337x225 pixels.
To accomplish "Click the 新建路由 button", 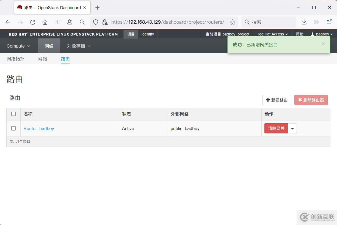I will (x=277, y=100).
